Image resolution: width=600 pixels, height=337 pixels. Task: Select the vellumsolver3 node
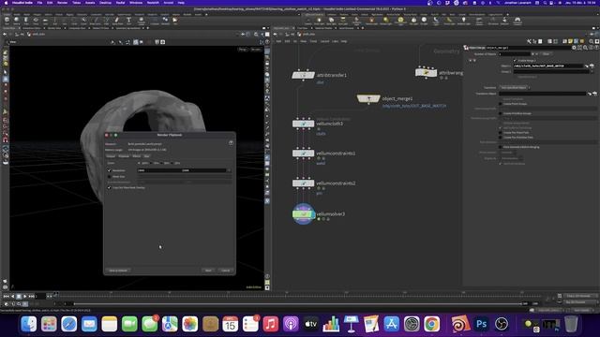[303, 214]
